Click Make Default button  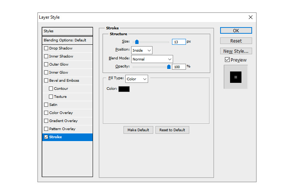[x=138, y=130]
